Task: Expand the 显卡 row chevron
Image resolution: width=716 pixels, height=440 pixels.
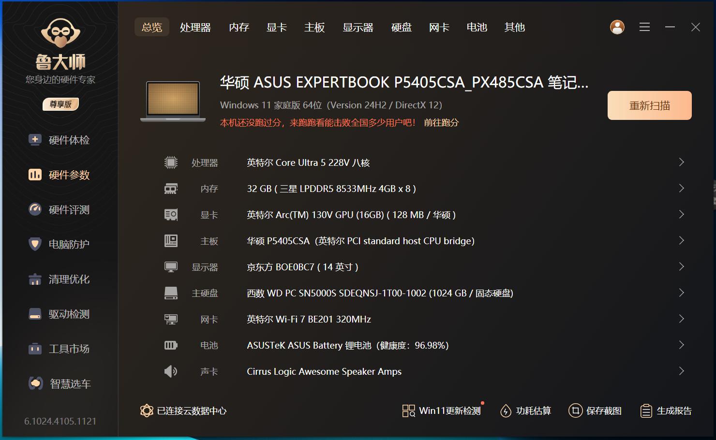Action: pos(681,215)
